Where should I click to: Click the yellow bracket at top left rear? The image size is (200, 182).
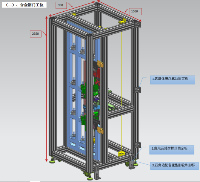(x=74, y=14)
